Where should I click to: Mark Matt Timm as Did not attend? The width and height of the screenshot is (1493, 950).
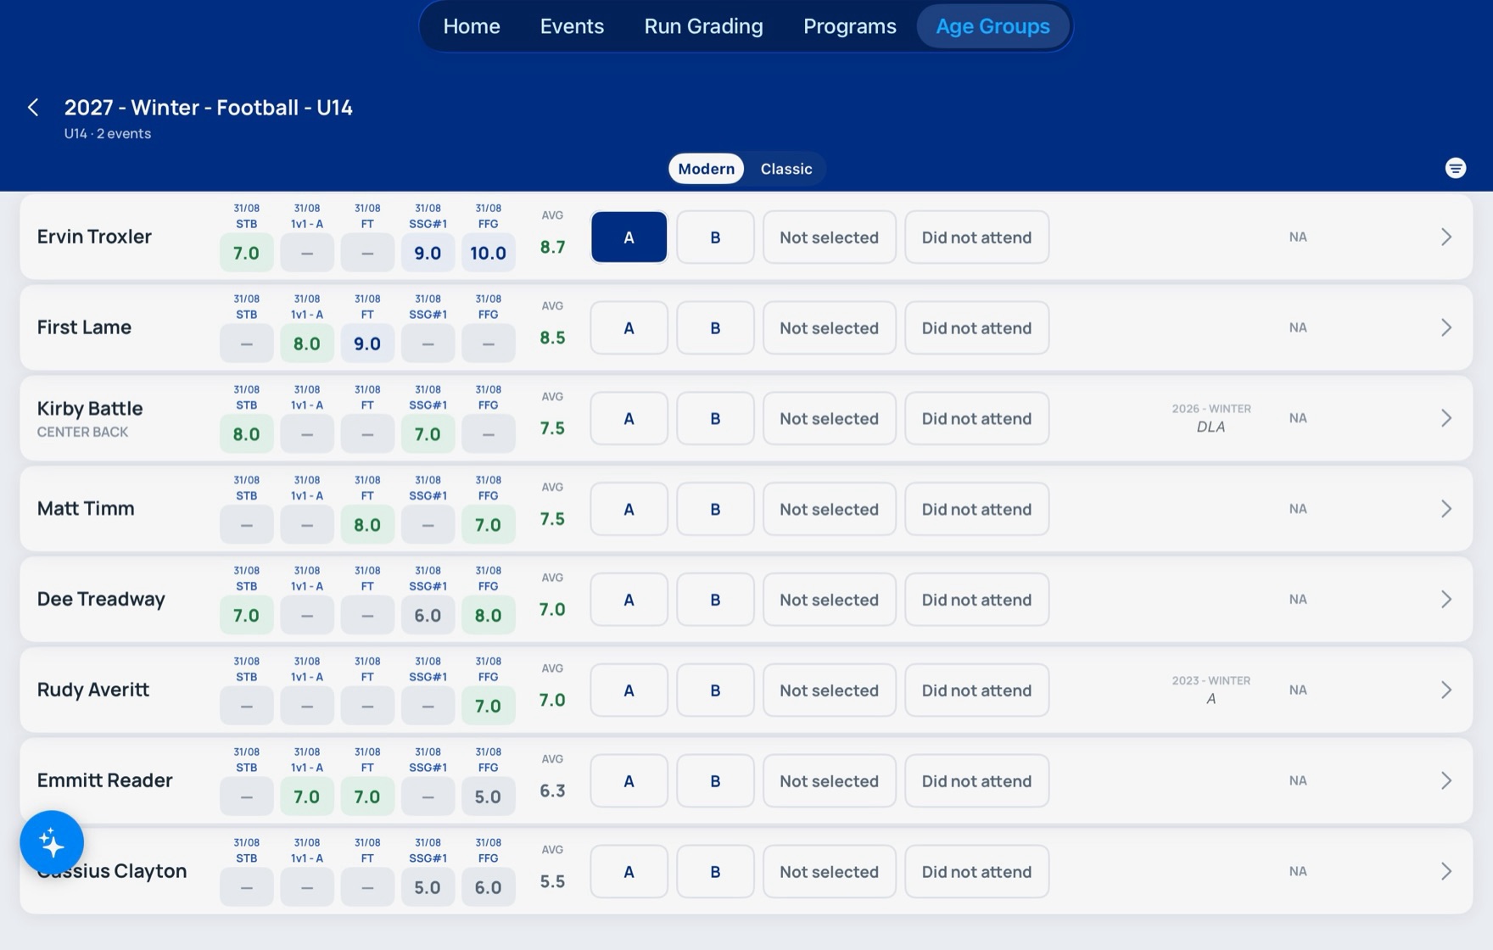[976, 509]
